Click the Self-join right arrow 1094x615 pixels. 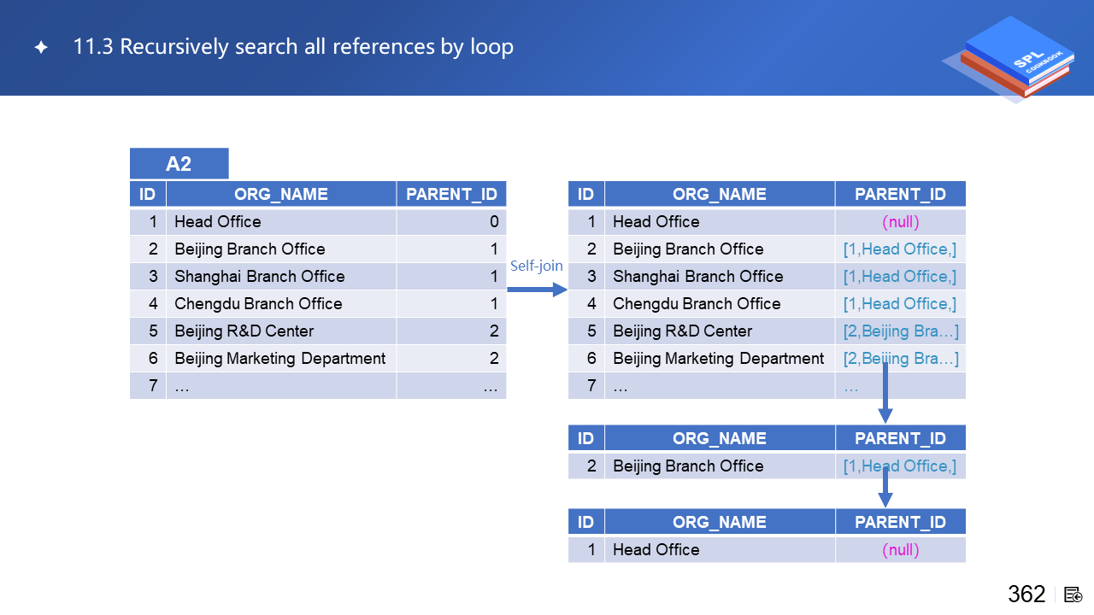[x=537, y=290]
